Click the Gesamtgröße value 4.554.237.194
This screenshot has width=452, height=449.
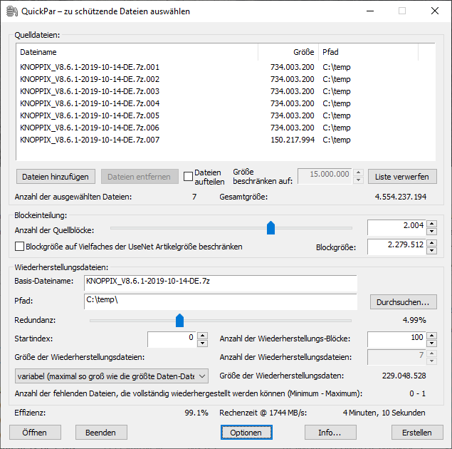[x=401, y=197]
